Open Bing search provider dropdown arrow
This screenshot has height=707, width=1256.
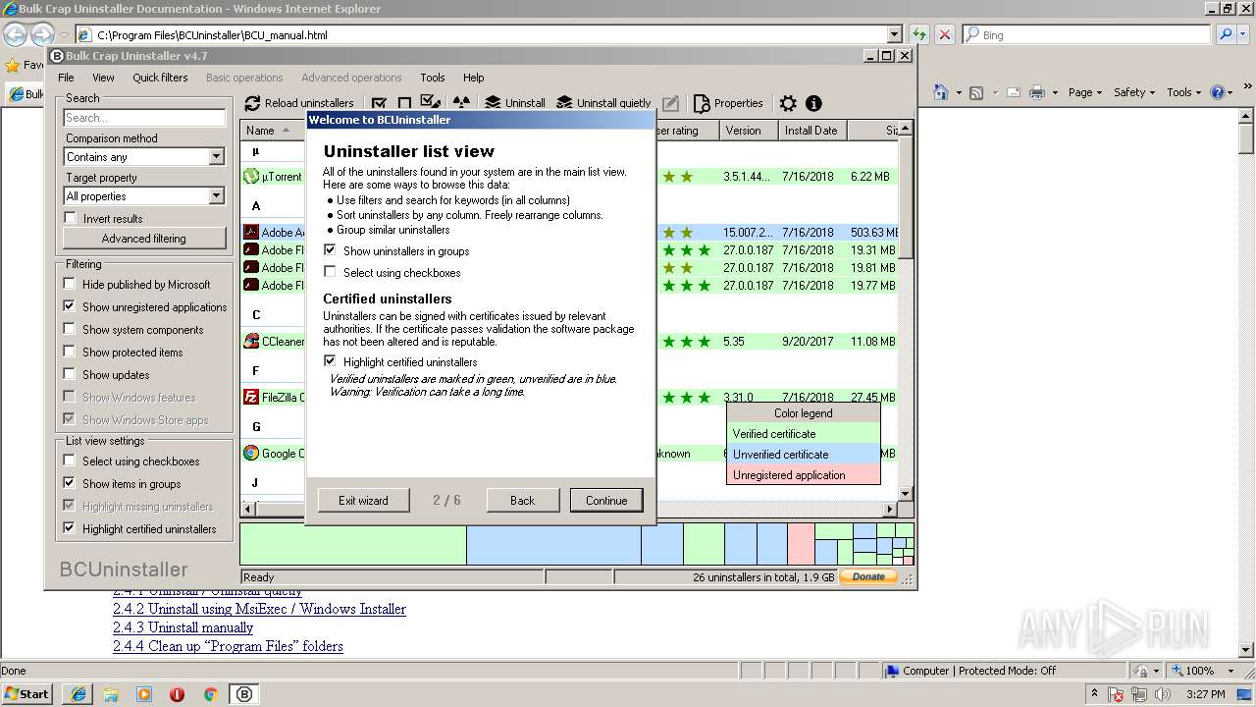click(1244, 34)
